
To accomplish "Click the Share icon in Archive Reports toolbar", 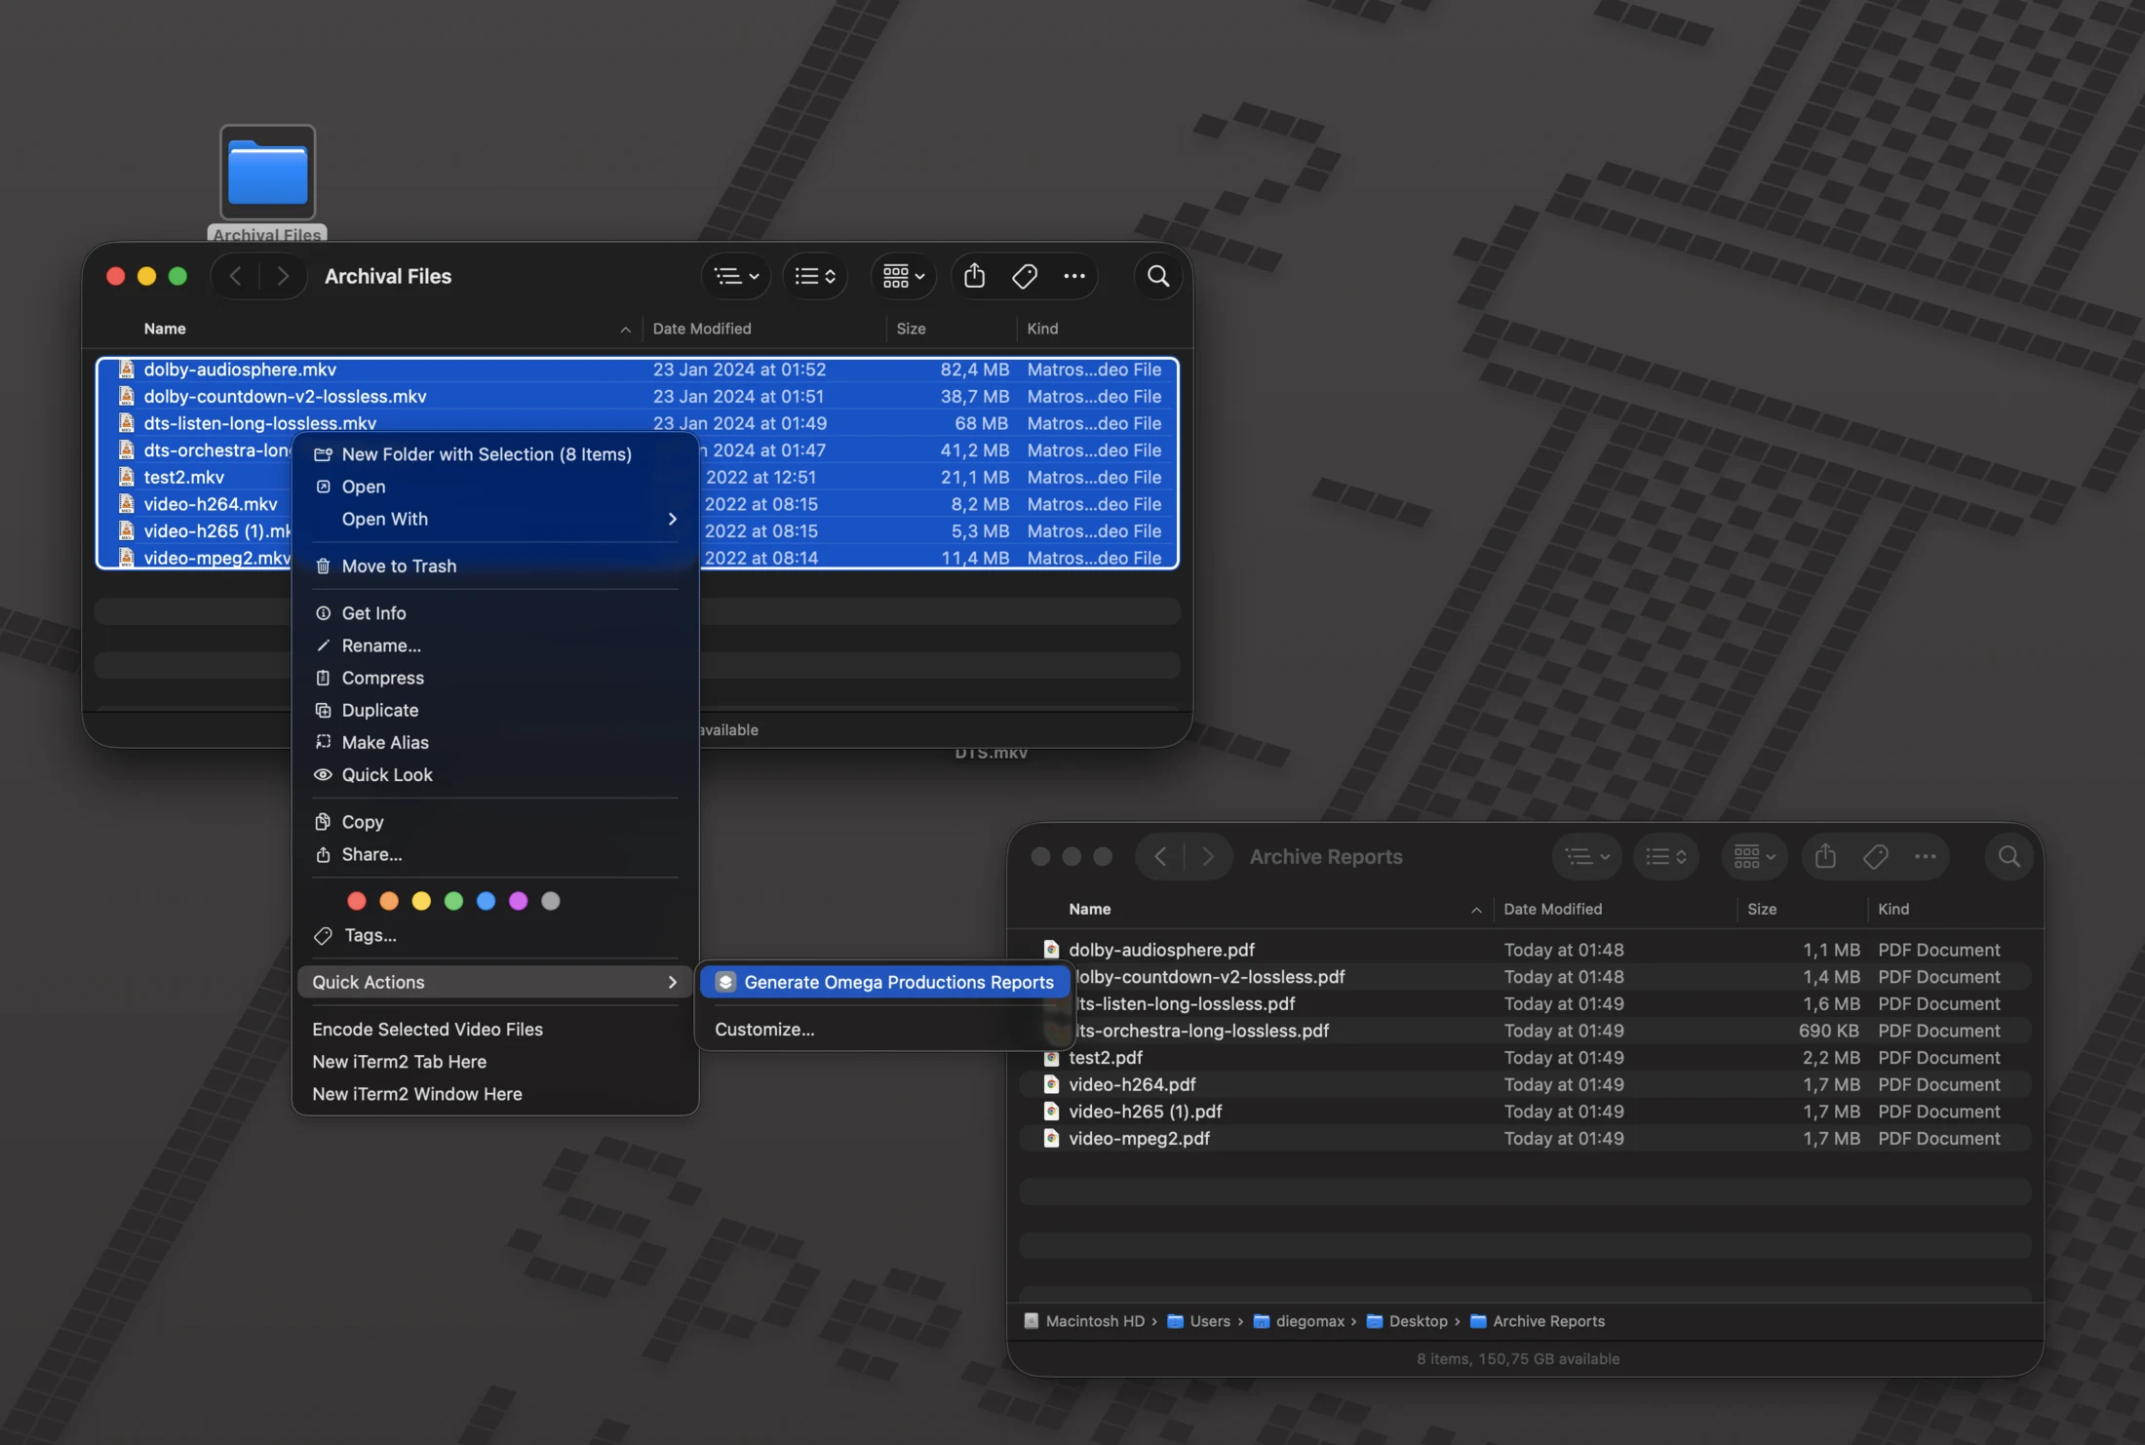I will click(1825, 856).
